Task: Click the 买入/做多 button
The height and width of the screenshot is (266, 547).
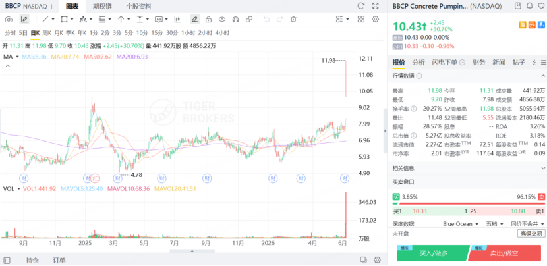Action: [433, 253]
